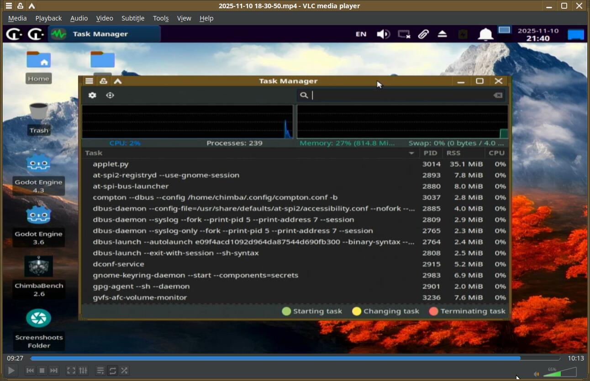
Task: Click the RSS column header
Action: pos(463,153)
